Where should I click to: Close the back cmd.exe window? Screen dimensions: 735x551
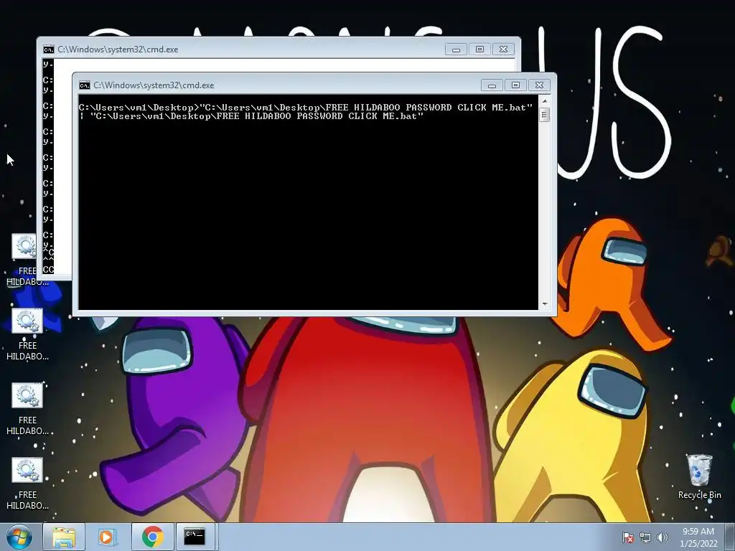click(x=503, y=50)
